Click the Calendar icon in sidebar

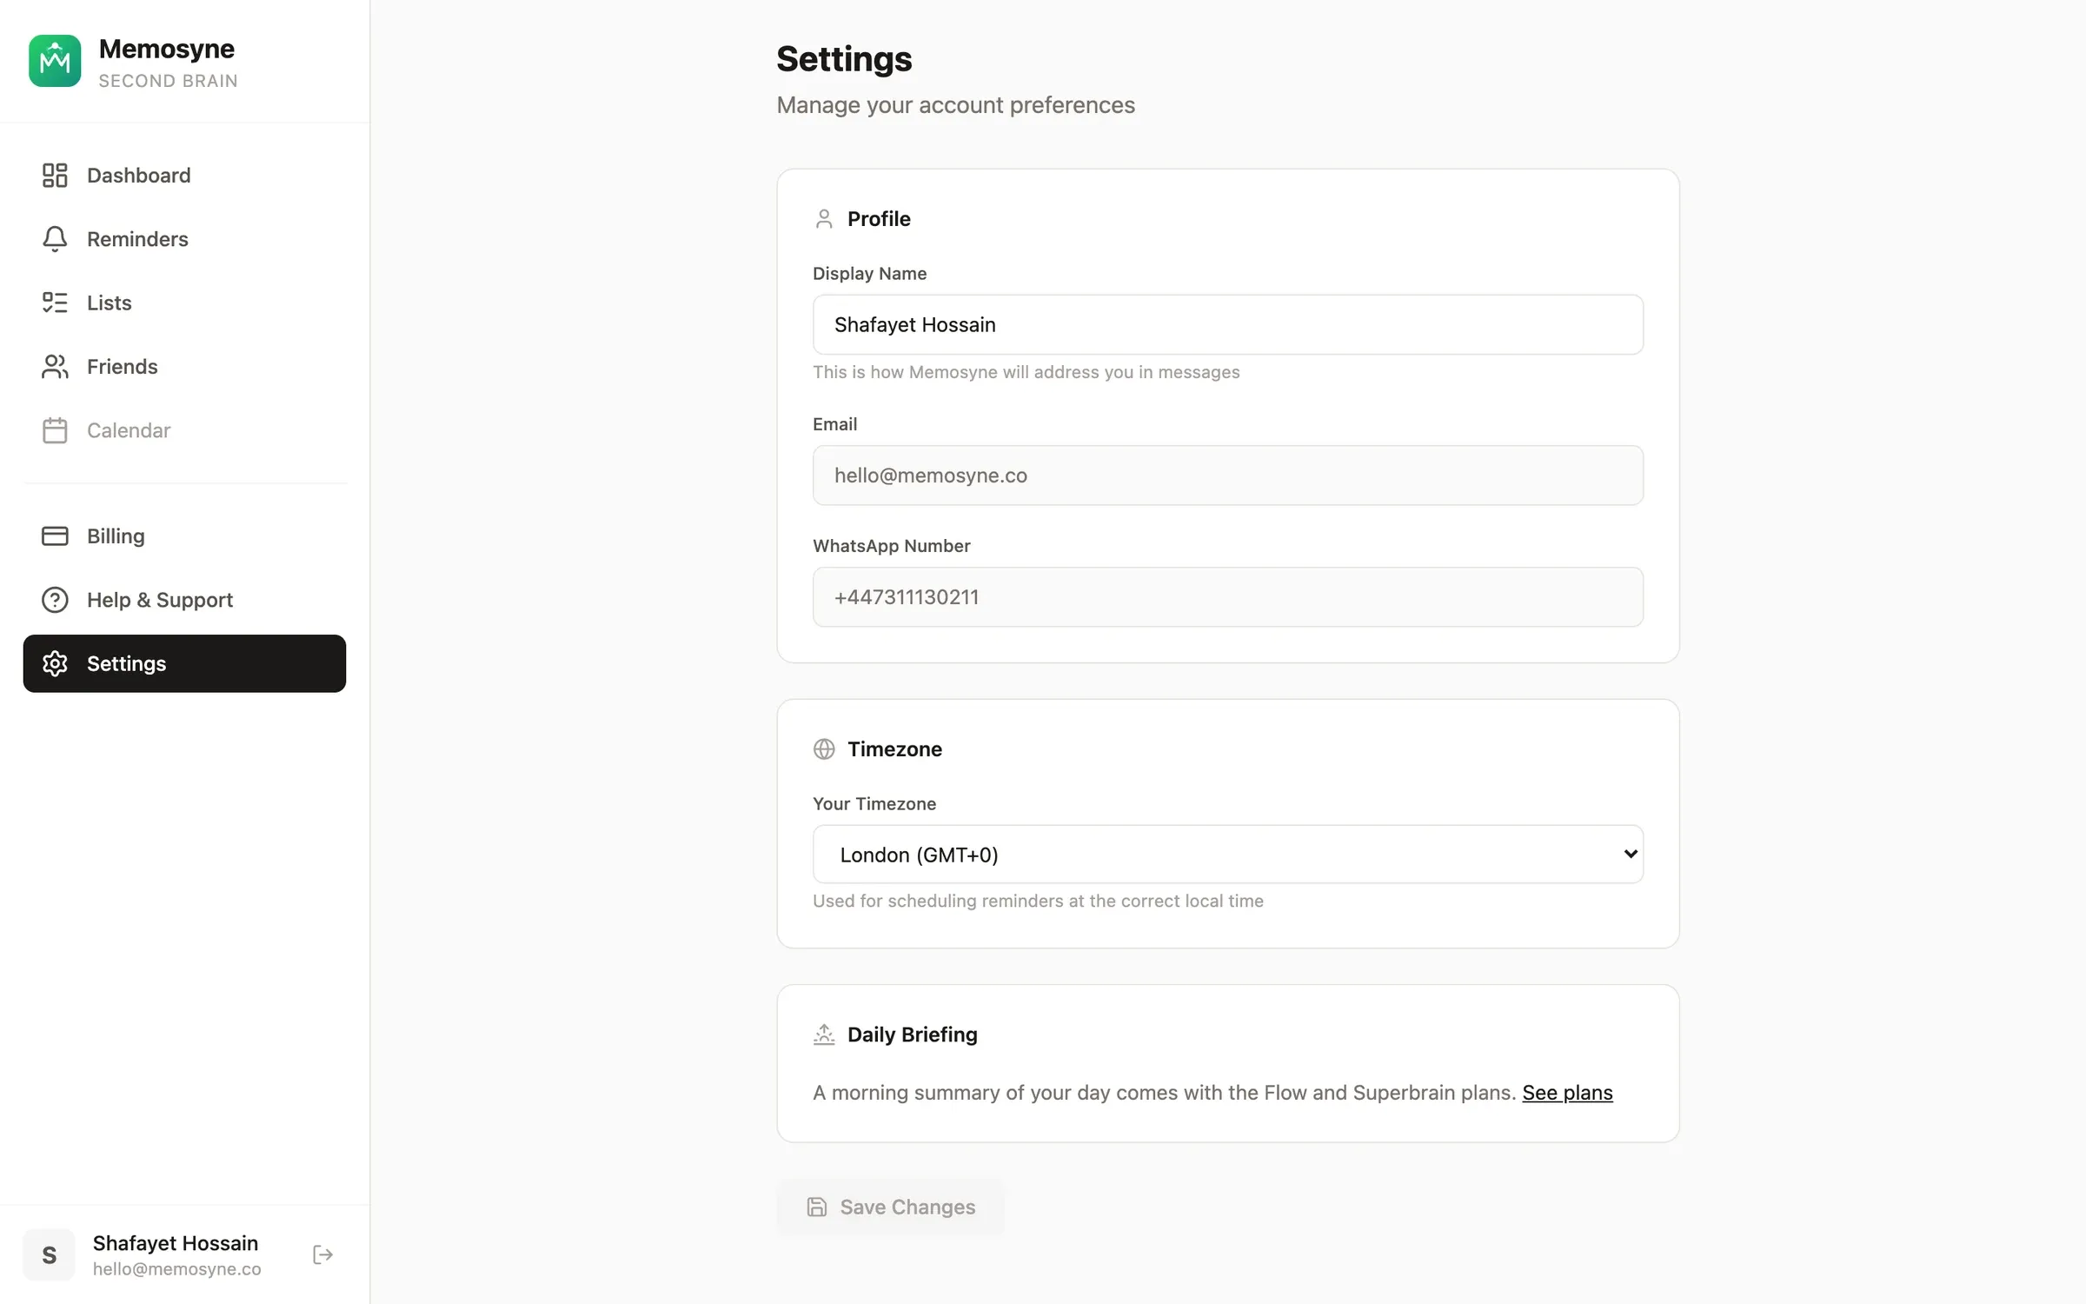(x=55, y=430)
